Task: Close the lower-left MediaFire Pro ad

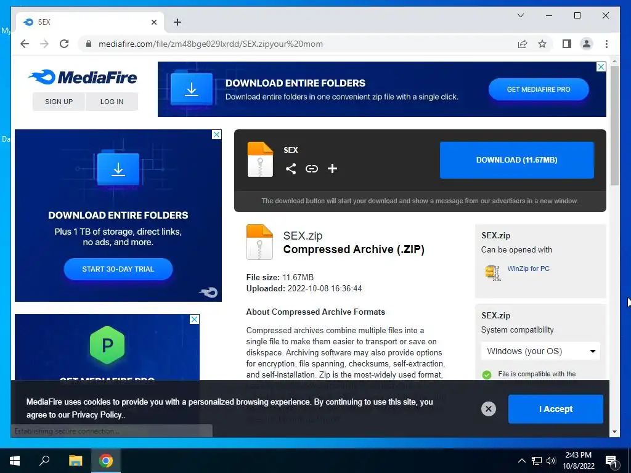Action: pyautogui.click(x=194, y=320)
